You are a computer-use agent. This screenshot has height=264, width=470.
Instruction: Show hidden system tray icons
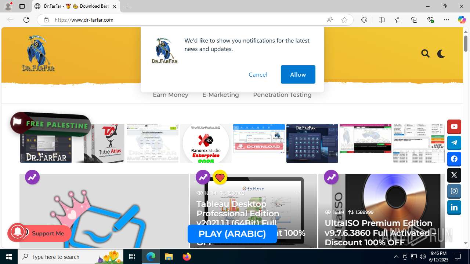point(396,257)
